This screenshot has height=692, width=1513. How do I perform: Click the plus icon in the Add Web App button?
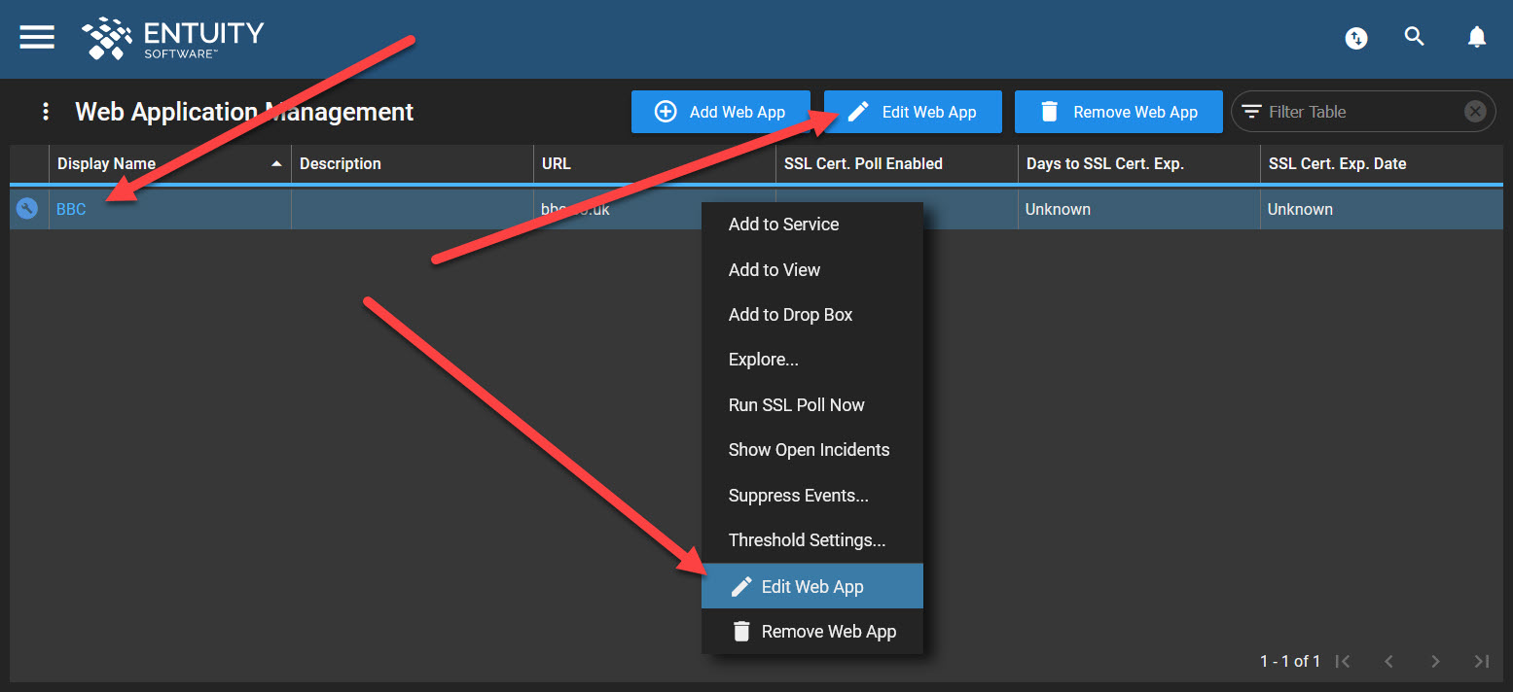(665, 111)
